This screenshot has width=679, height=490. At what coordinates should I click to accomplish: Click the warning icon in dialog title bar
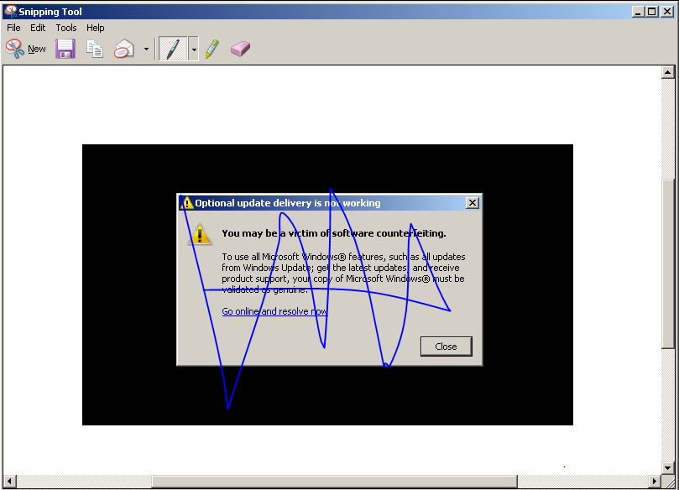tap(186, 202)
